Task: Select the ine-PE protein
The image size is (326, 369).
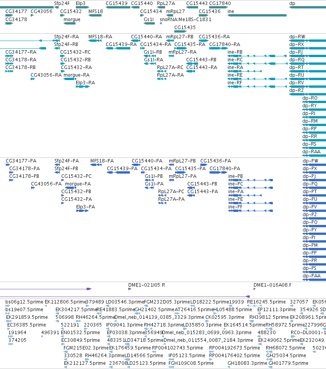Action: [251, 203]
